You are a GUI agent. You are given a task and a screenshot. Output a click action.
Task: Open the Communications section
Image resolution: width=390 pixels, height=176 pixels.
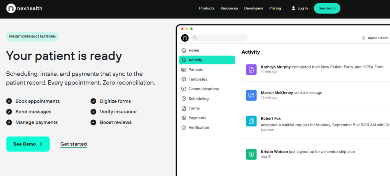[x=207, y=89]
